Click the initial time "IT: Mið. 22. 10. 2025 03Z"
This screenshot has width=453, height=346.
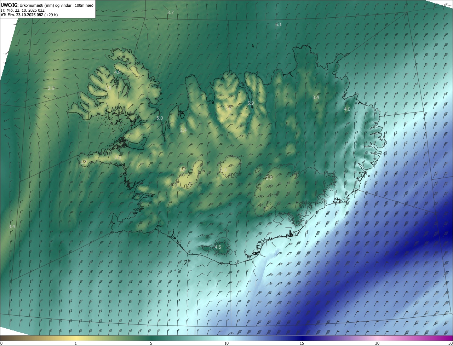tap(23, 10)
